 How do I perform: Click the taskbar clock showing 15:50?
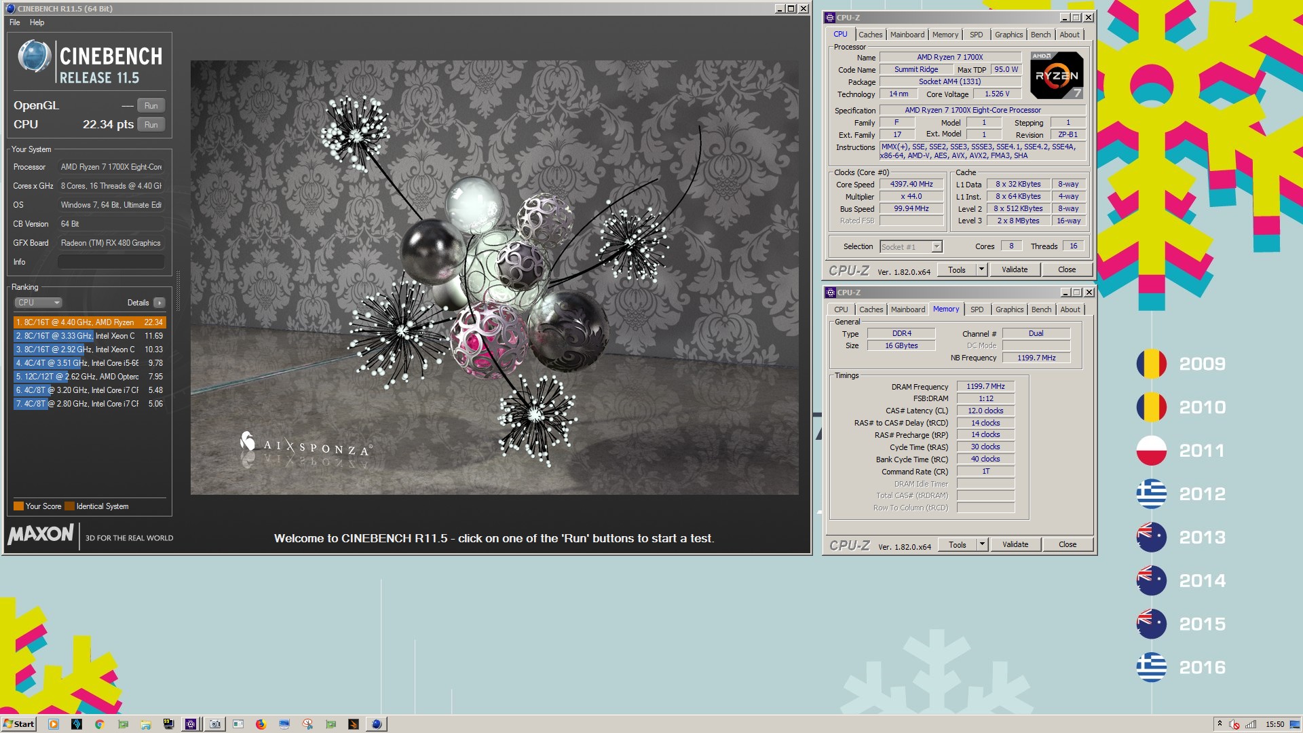(x=1275, y=724)
